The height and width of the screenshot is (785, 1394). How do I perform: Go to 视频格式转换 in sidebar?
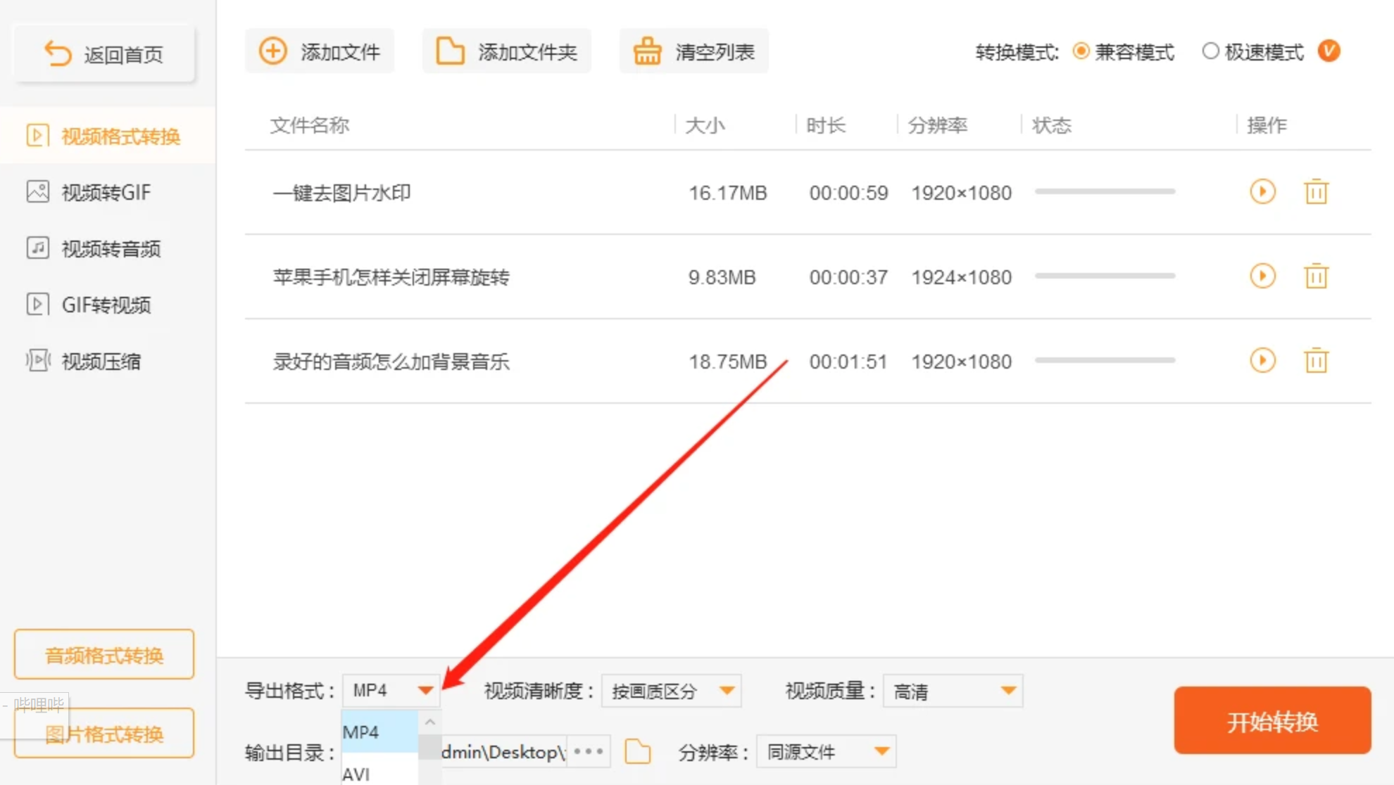coord(108,136)
